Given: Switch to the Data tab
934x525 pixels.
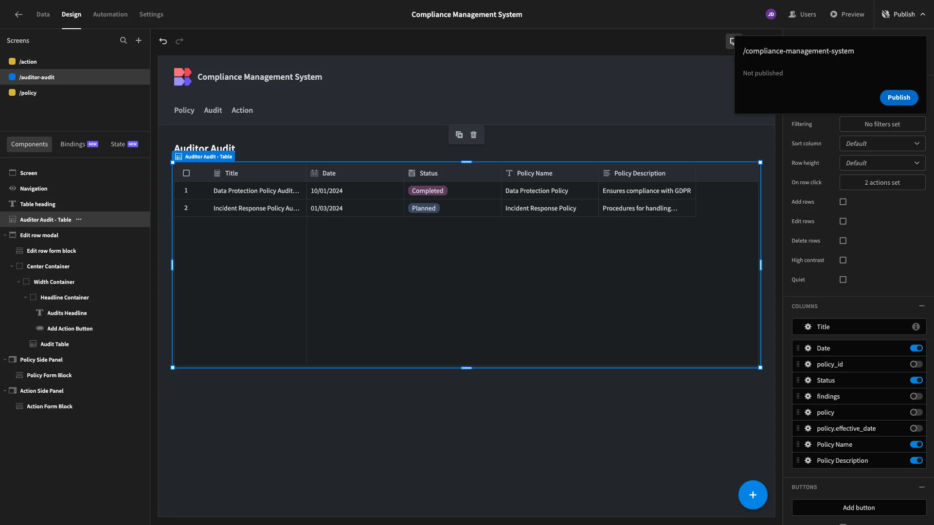Looking at the screenshot, I should pyautogui.click(x=43, y=15).
